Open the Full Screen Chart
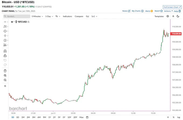Screen dimensions: 183x120 (172, 7)
